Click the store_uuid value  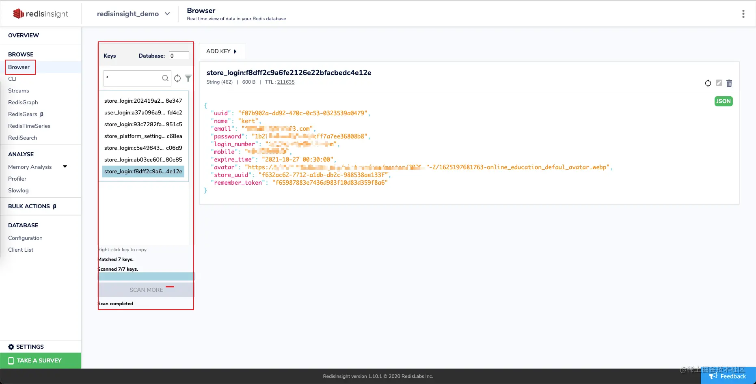click(x=323, y=175)
